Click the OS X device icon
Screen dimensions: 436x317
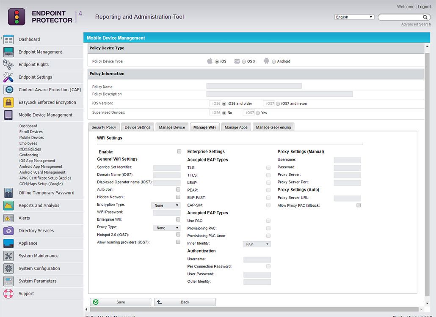tap(237, 61)
